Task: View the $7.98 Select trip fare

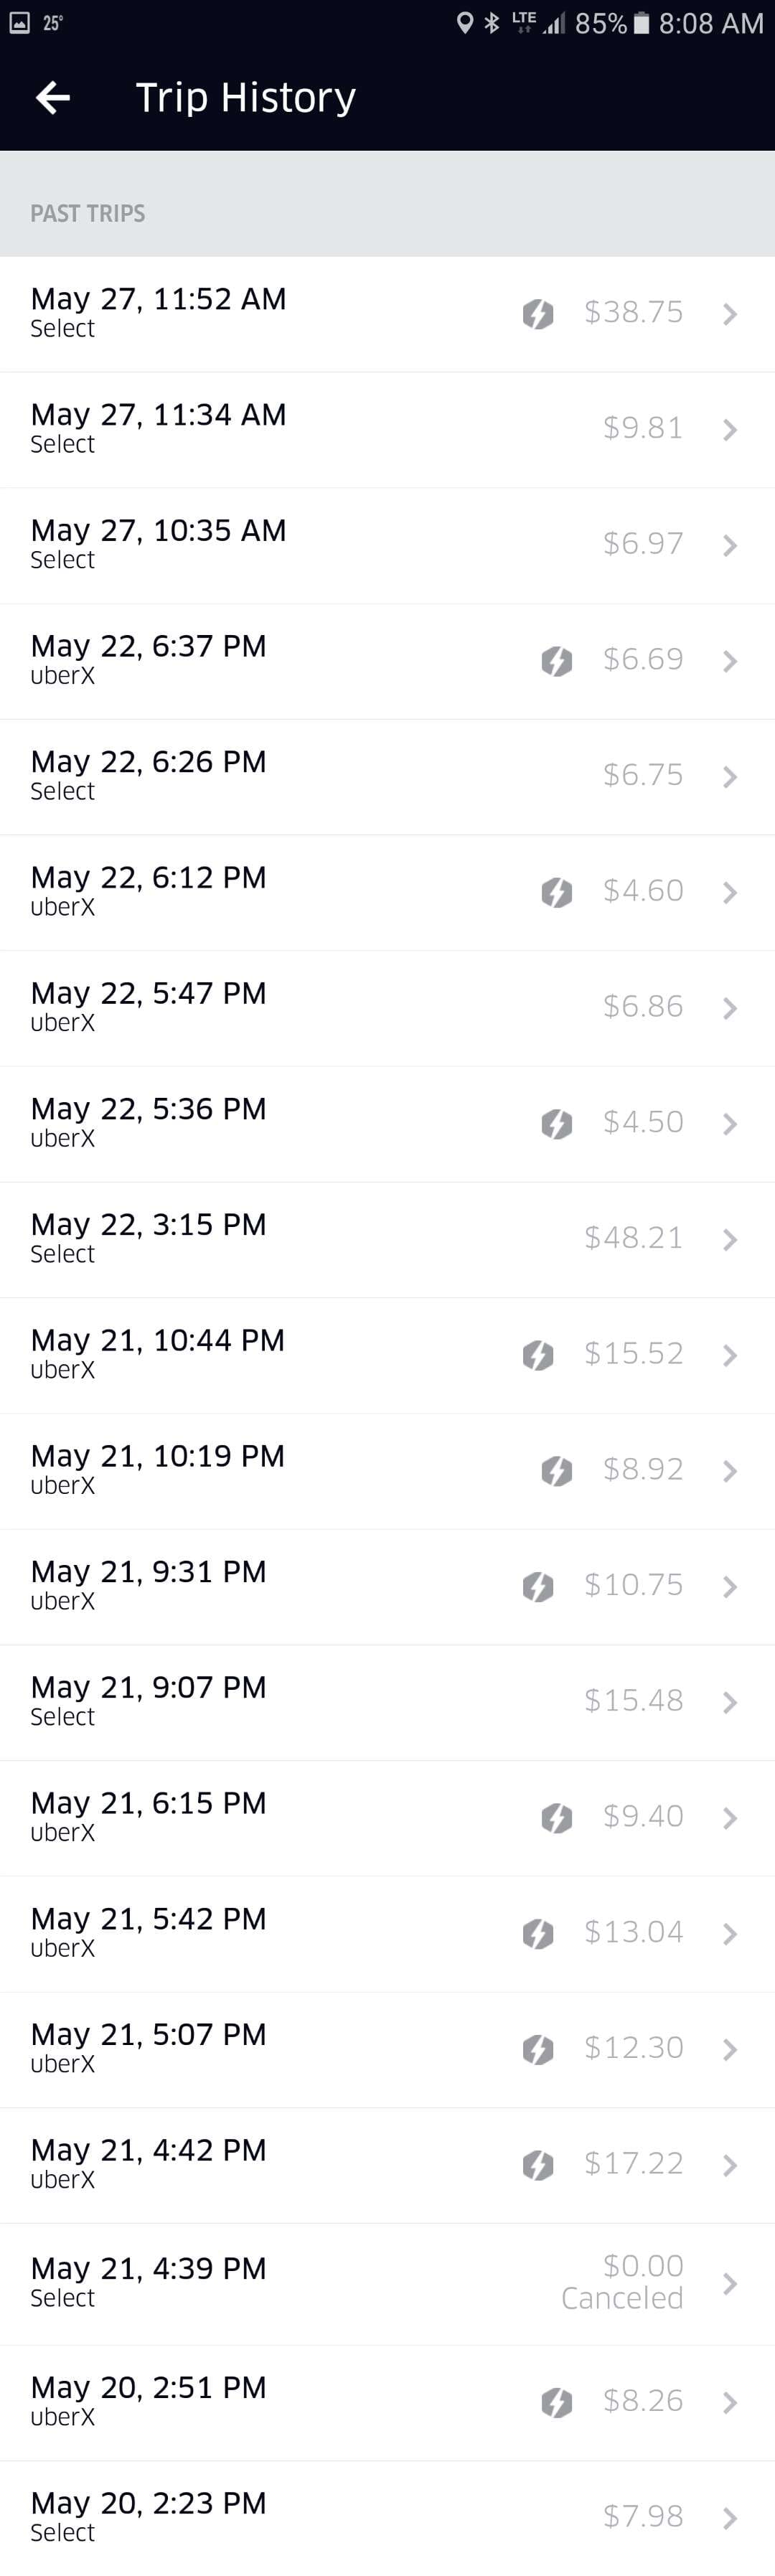Action: 643,2515
